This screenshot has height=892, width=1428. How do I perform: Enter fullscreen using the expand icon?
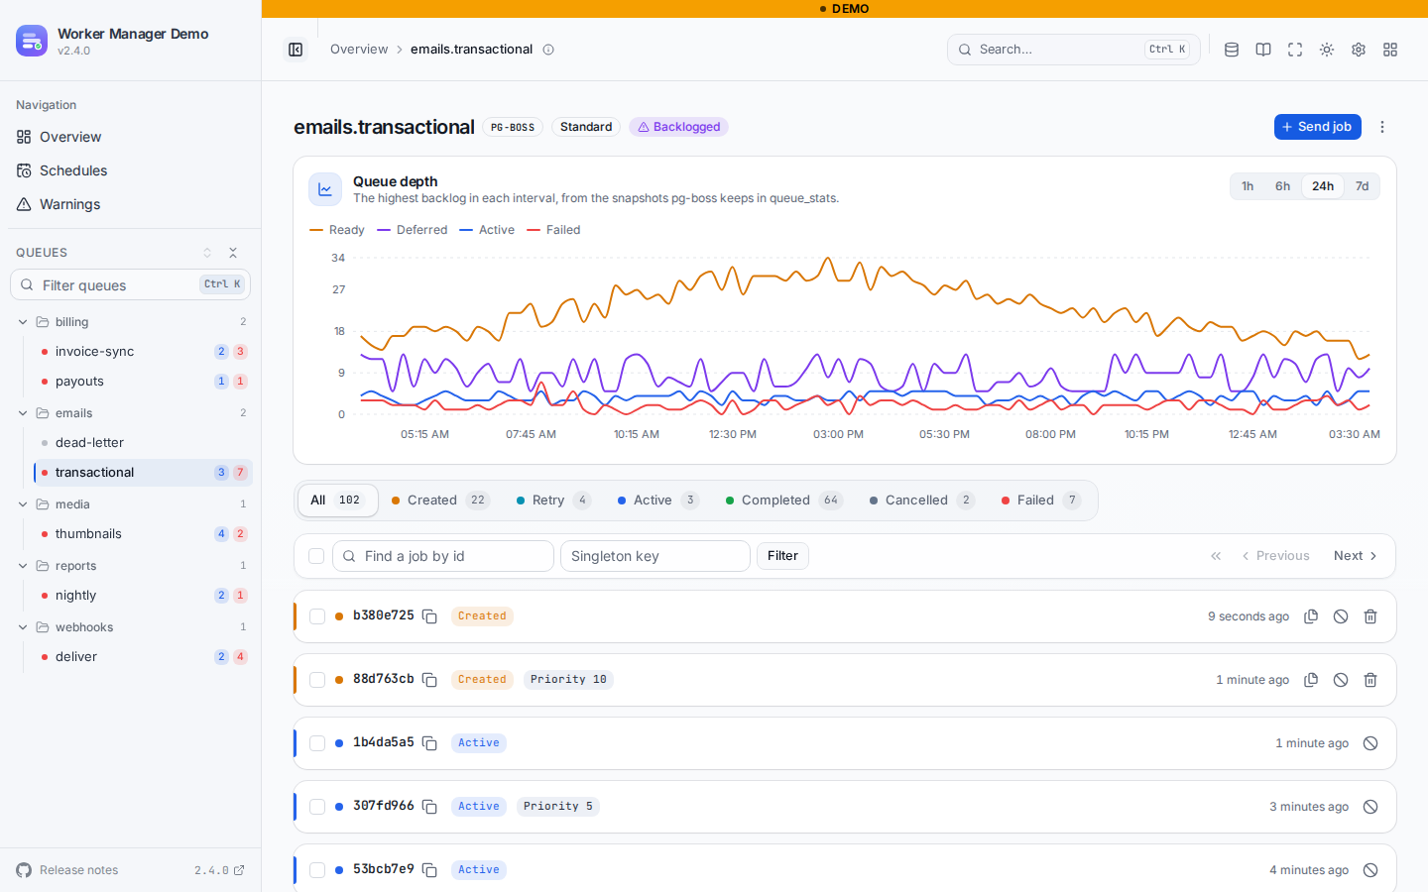pos(1295,50)
